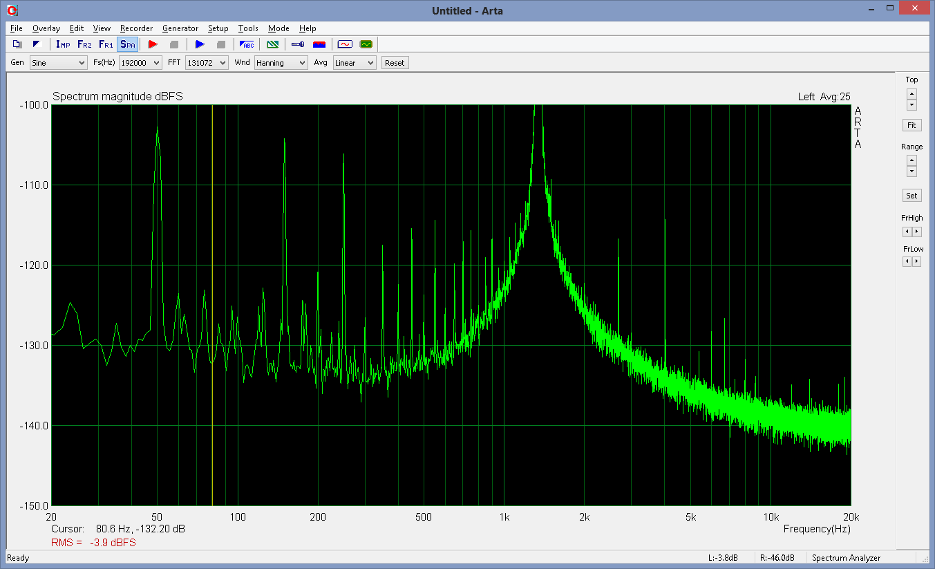Image resolution: width=935 pixels, height=569 pixels.
Task: Select the FR1 single-channel mode icon
Action: [x=106, y=44]
